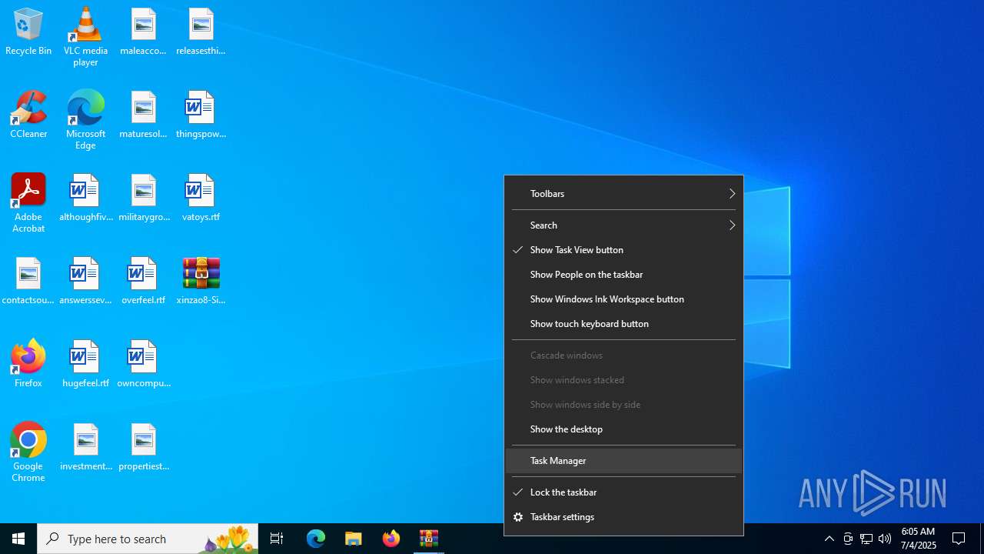The width and height of the screenshot is (984, 554).
Task: Enable Show People on the taskbar
Action: 623,275
